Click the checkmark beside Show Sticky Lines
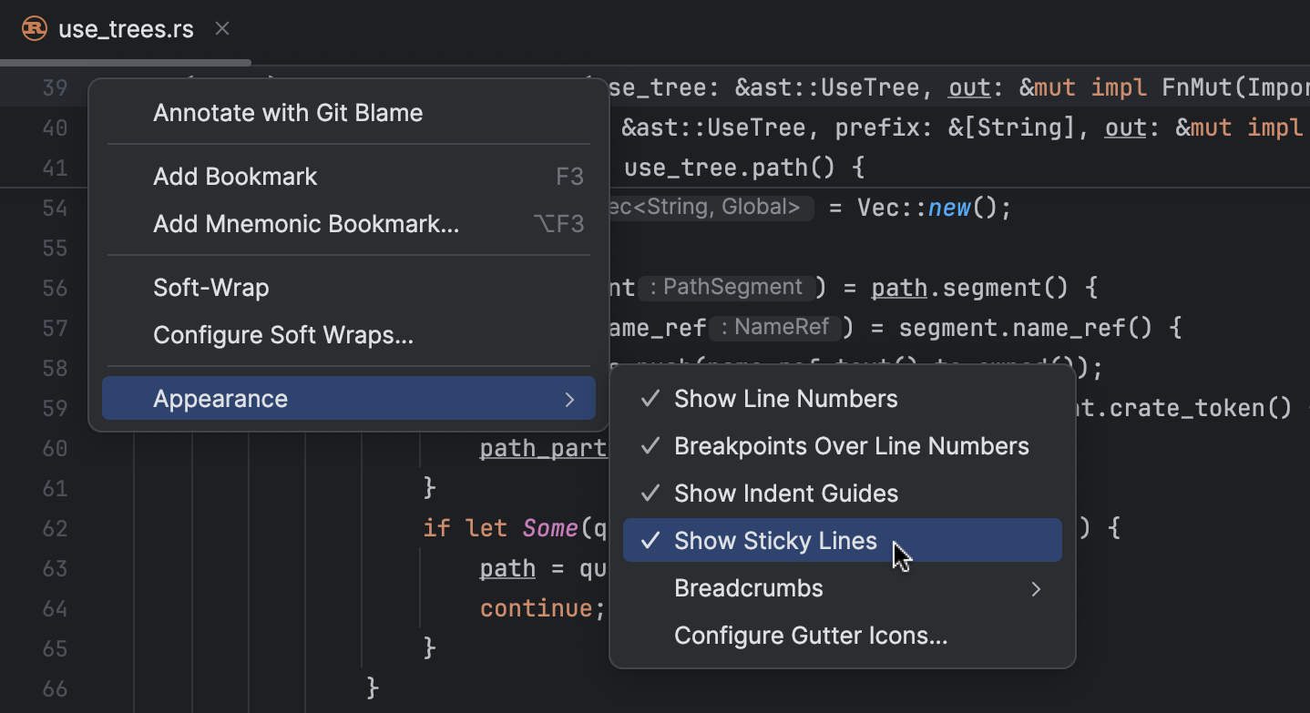Image resolution: width=1310 pixels, height=713 pixels. click(650, 540)
